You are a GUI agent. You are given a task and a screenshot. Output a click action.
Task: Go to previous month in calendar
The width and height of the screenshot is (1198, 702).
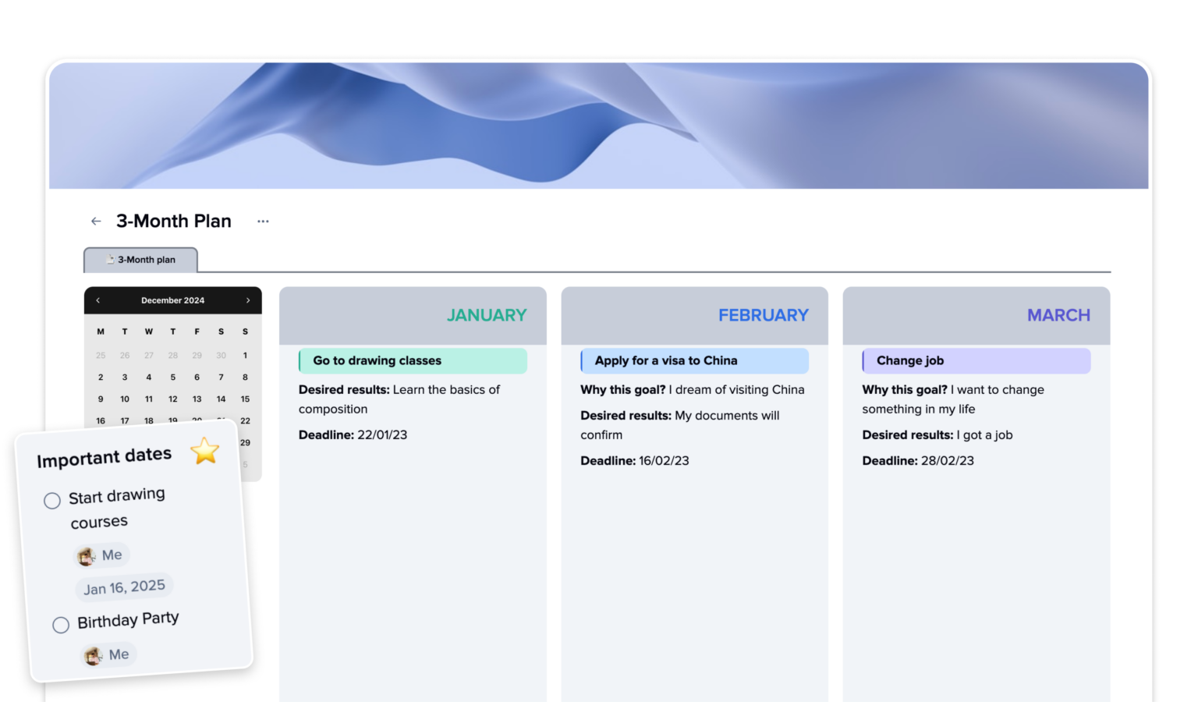point(98,300)
